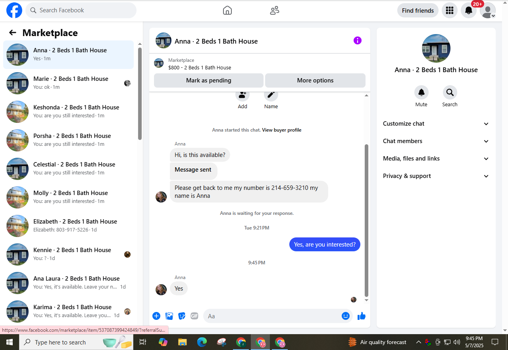Open Ana Laura conversation in list
508x350 pixels.
pos(68,283)
